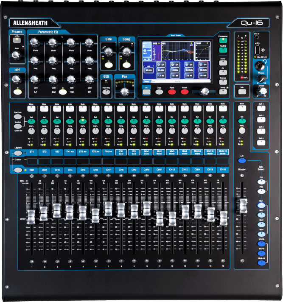Click the CH7 fader cap

click(109, 209)
